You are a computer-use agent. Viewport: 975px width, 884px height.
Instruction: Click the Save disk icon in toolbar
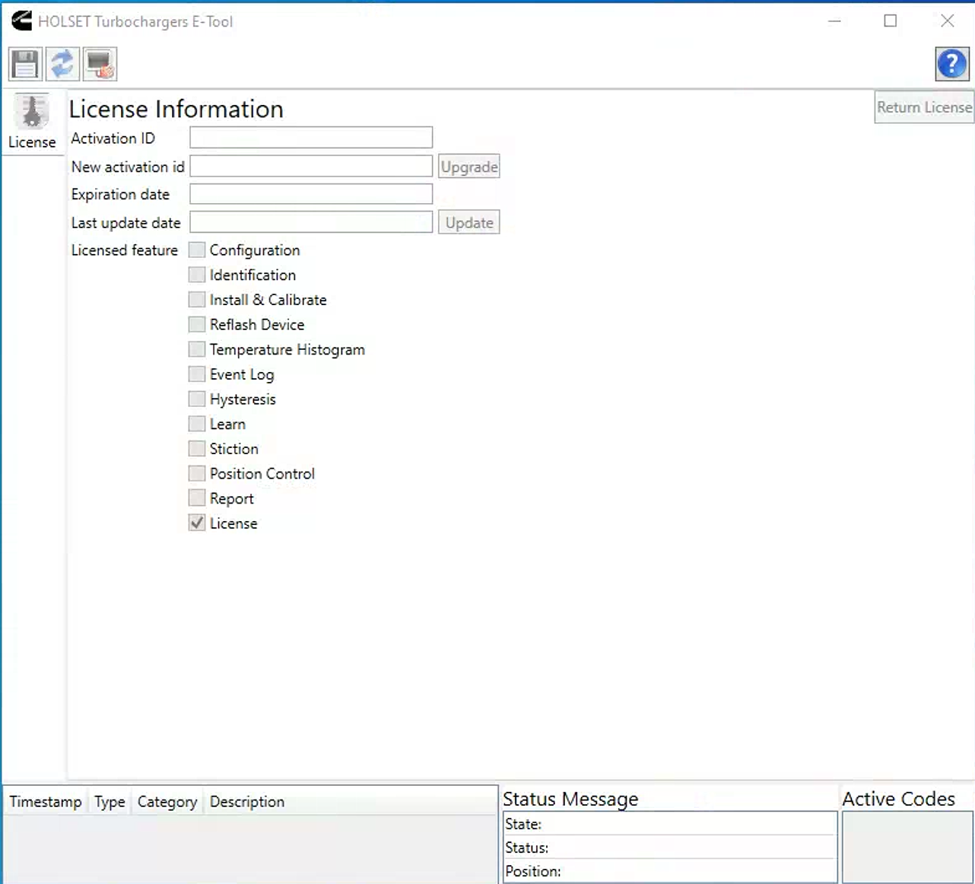pyautogui.click(x=25, y=64)
